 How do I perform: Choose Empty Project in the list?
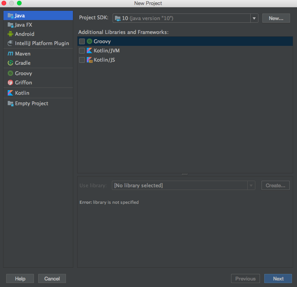coord(38,104)
